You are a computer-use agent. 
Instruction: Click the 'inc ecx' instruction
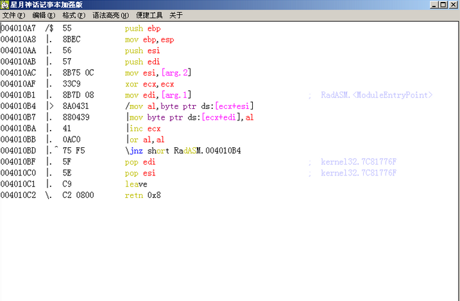145,129
